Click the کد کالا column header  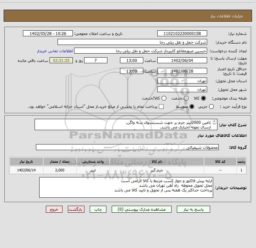coord(220,161)
